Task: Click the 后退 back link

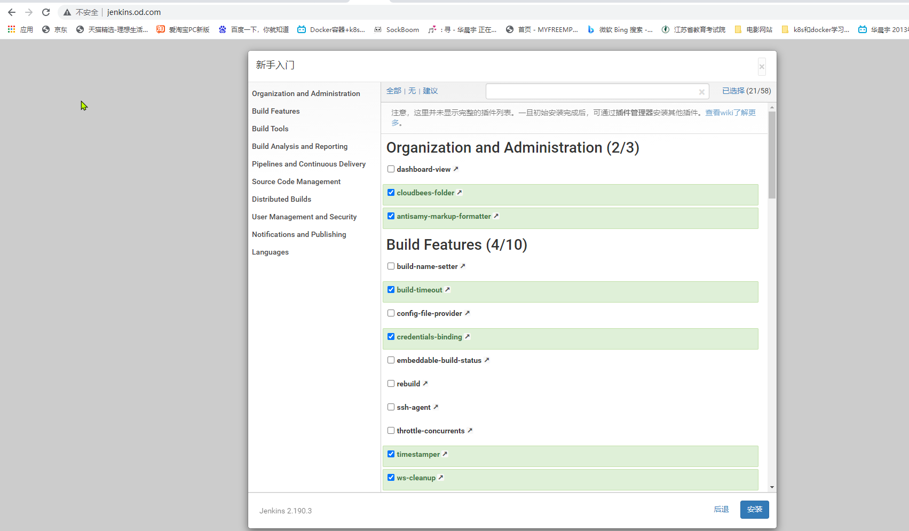Action: coord(721,509)
